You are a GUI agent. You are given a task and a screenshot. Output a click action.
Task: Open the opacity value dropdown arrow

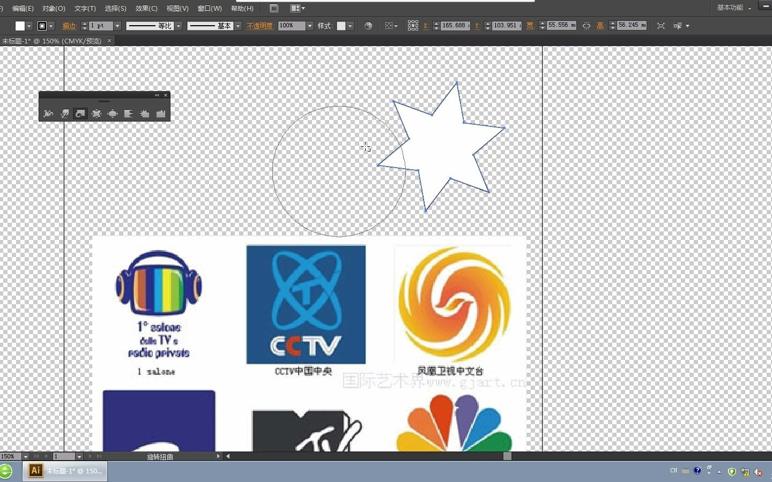[x=309, y=26]
